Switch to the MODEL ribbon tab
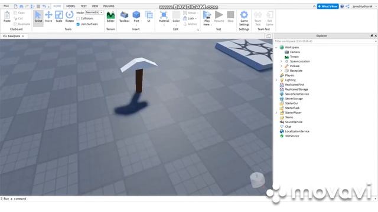This screenshot has height=212, width=378. pyautogui.click(x=71, y=6)
